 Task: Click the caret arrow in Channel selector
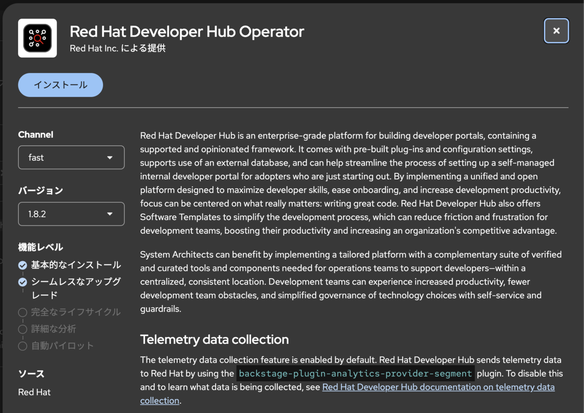click(x=109, y=157)
